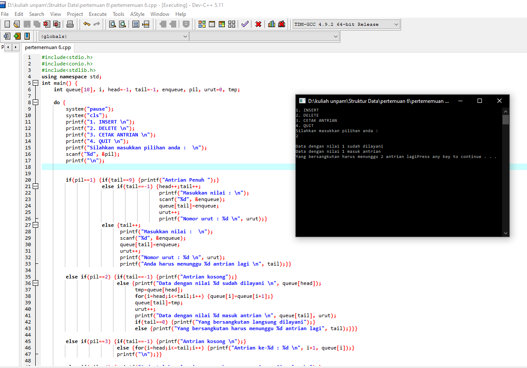
Task: Click the Close file toolbar icon
Action: [x=47, y=24]
